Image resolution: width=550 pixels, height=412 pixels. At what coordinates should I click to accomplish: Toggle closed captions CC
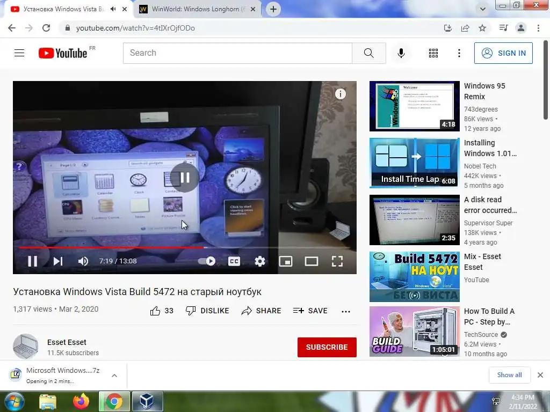[234, 261]
